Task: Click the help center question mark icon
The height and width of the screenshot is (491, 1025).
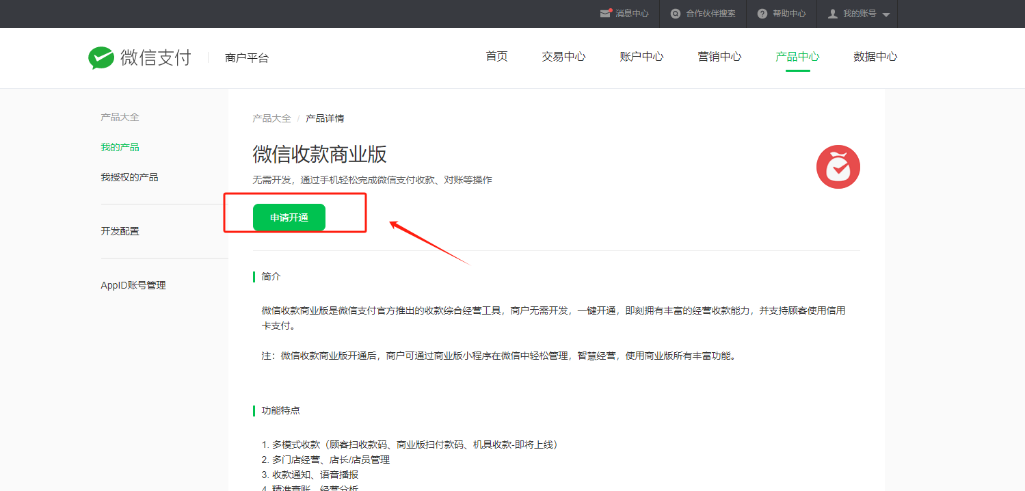Action: [x=762, y=14]
